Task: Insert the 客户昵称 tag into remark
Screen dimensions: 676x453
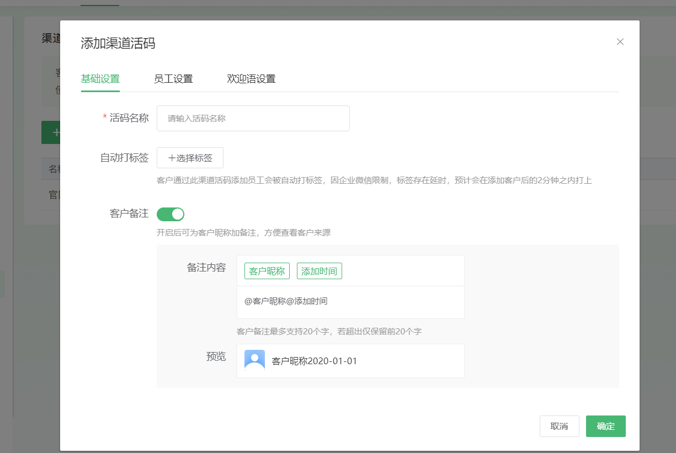Action: click(267, 271)
